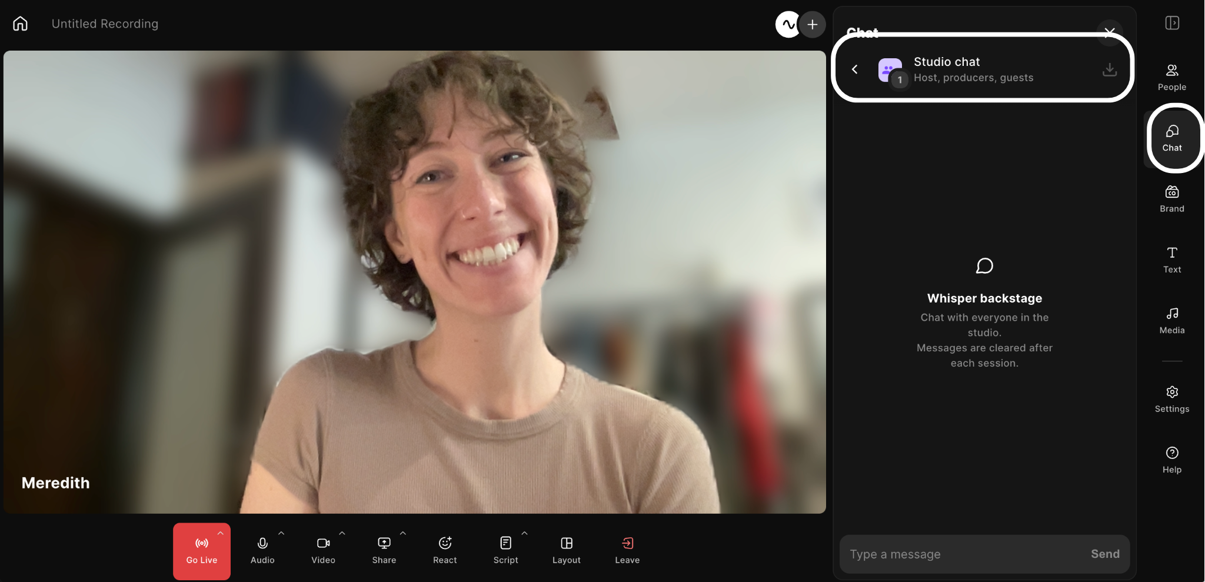The height and width of the screenshot is (582, 1205).
Task: Rename the Untitled Recording title
Action: click(105, 24)
